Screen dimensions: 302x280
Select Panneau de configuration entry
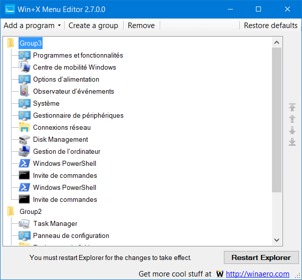[x=71, y=236]
